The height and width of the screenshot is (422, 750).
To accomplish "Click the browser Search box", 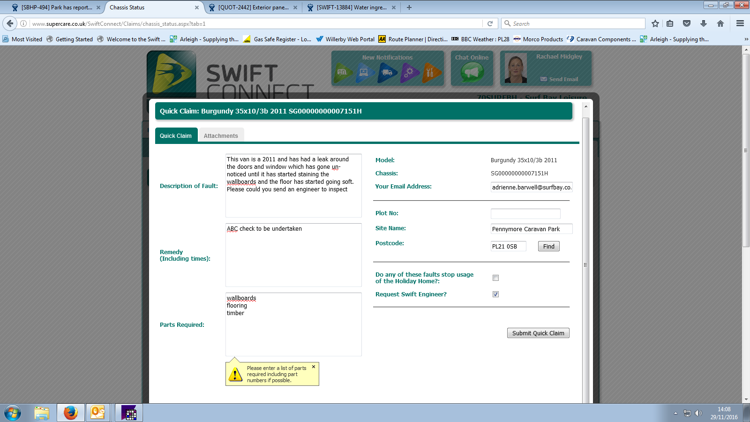I will 573,23.
